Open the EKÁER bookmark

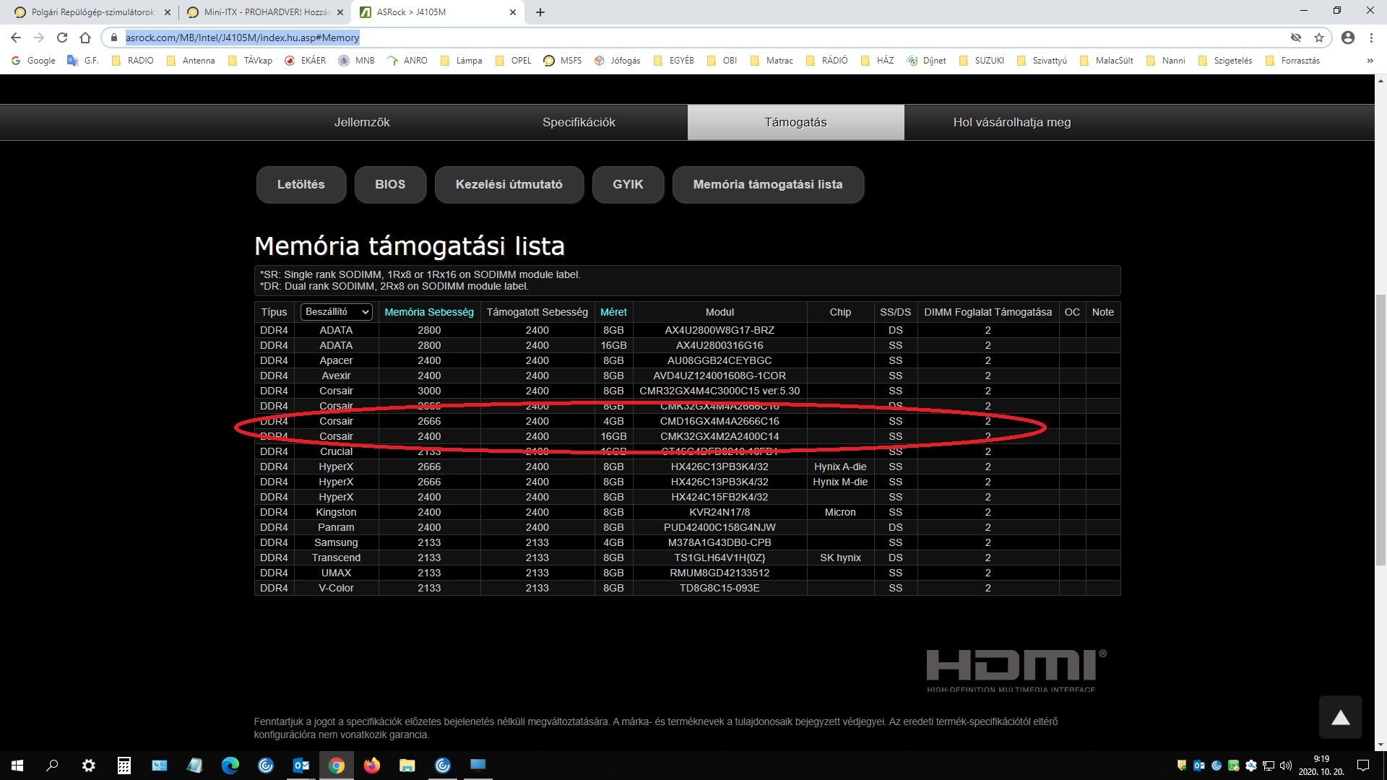pos(305,61)
